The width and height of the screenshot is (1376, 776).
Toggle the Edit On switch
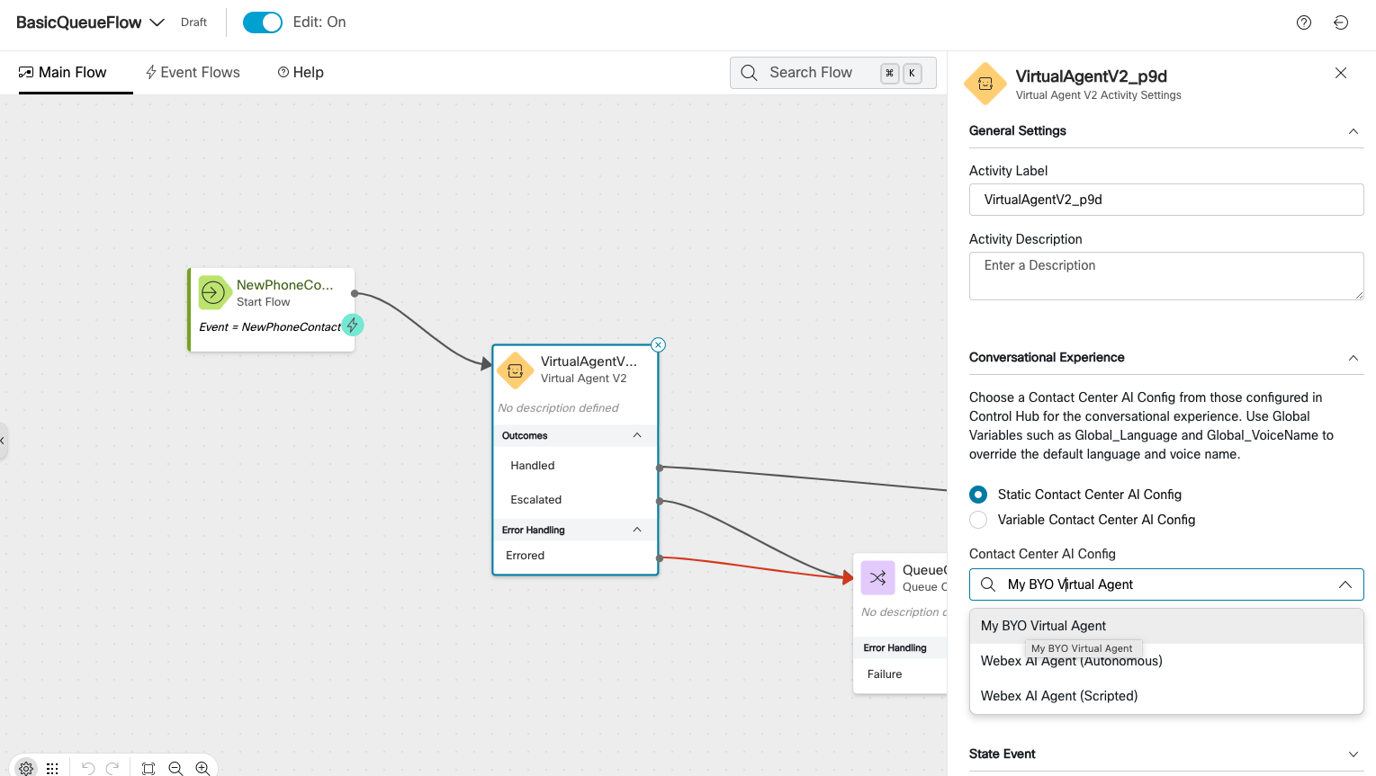pos(263,22)
